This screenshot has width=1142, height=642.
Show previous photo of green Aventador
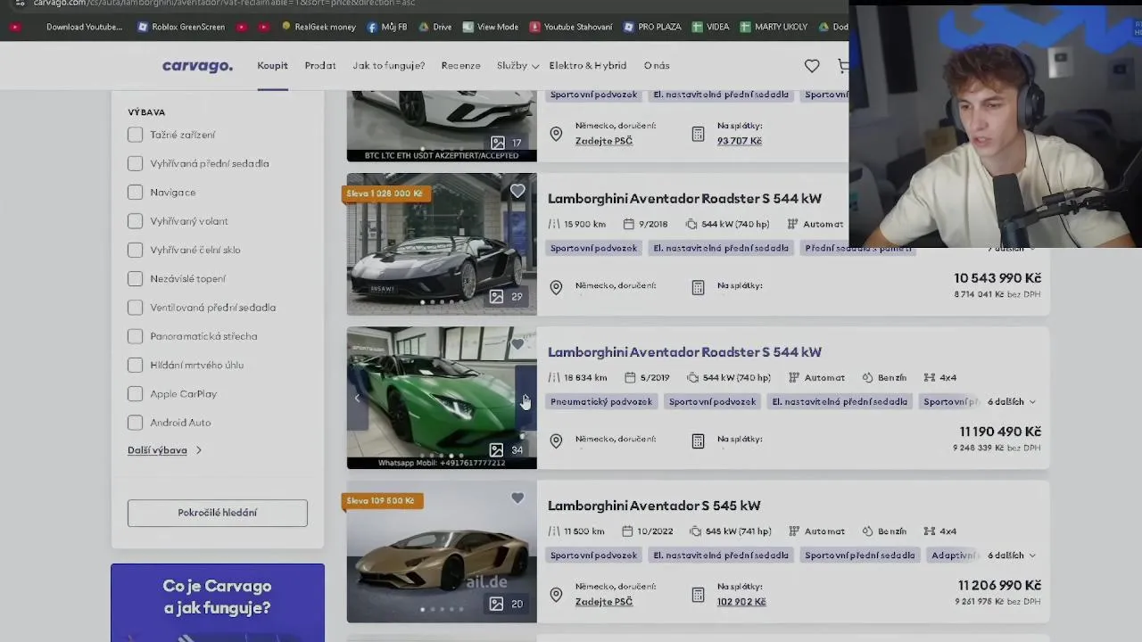coord(358,399)
